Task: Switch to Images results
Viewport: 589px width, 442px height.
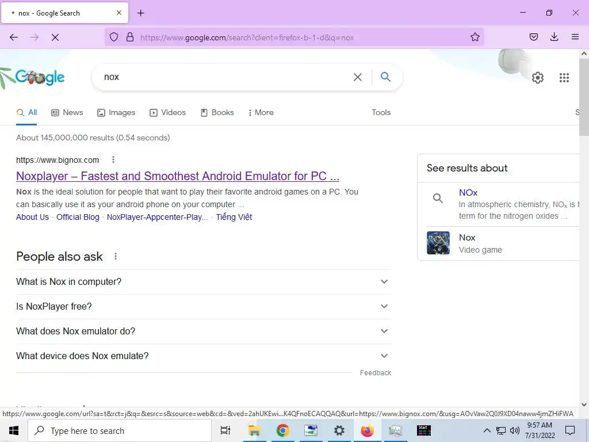Action: point(116,112)
